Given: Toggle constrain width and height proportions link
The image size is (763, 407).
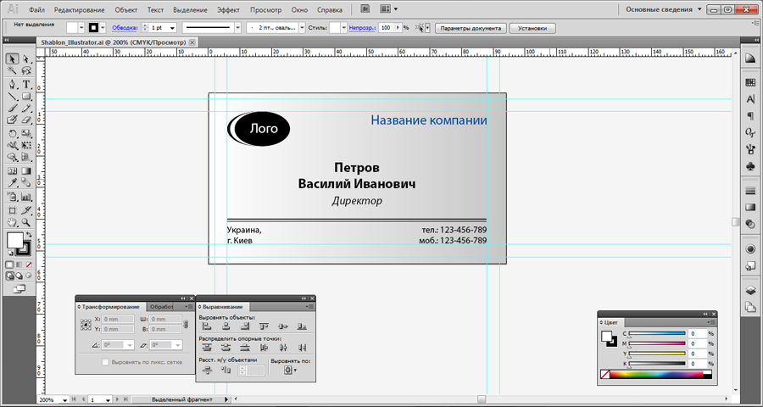Looking at the screenshot, I should (x=186, y=323).
